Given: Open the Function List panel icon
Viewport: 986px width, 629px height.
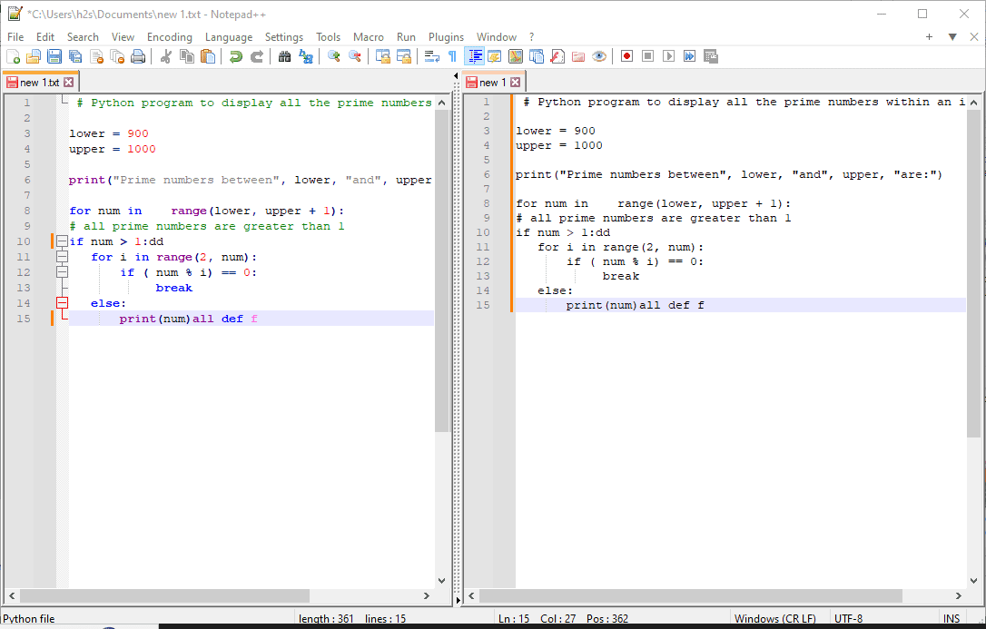Looking at the screenshot, I should pos(557,56).
